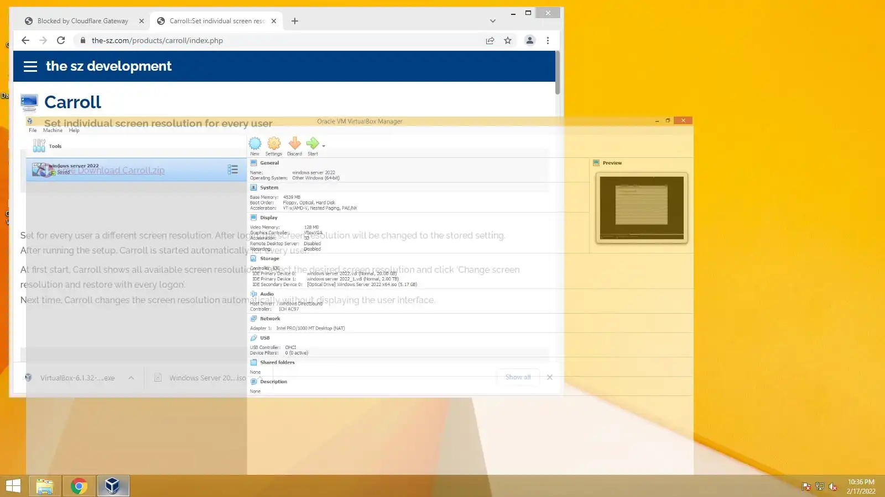Go forward in Chrome
The width and height of the screenshot is (885, 497).
tap(43, 40)
